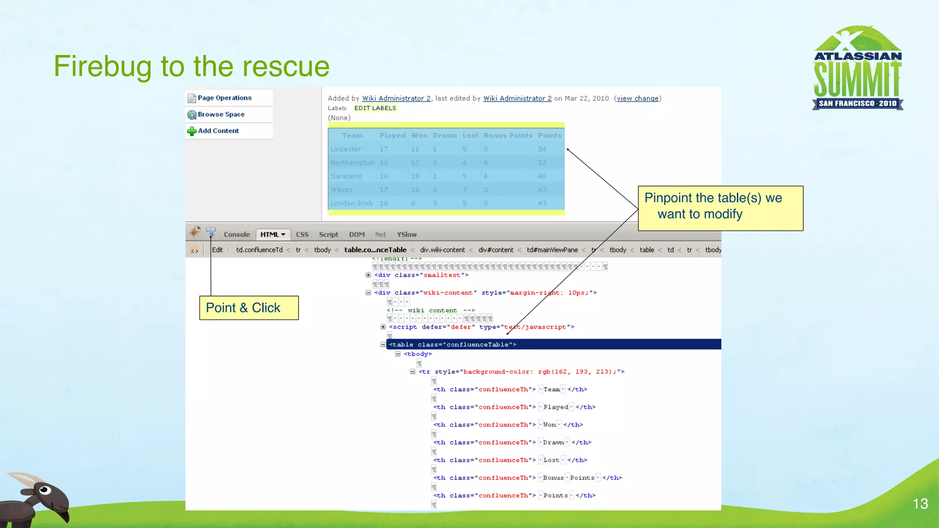Click the break on mutate icon

[194, 250]
